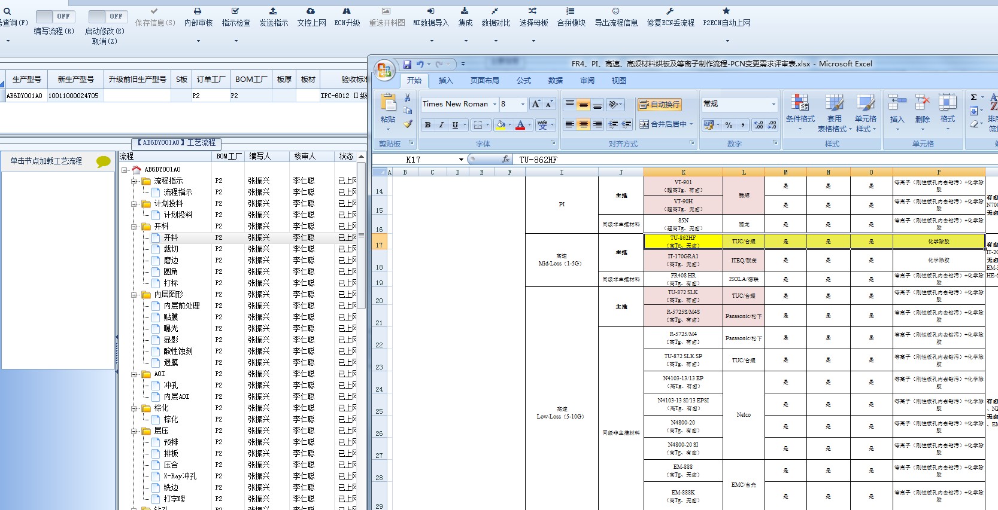Screen dimensions: 998x510
Task: Increase decimal places
Action: [x=758, y=125]
